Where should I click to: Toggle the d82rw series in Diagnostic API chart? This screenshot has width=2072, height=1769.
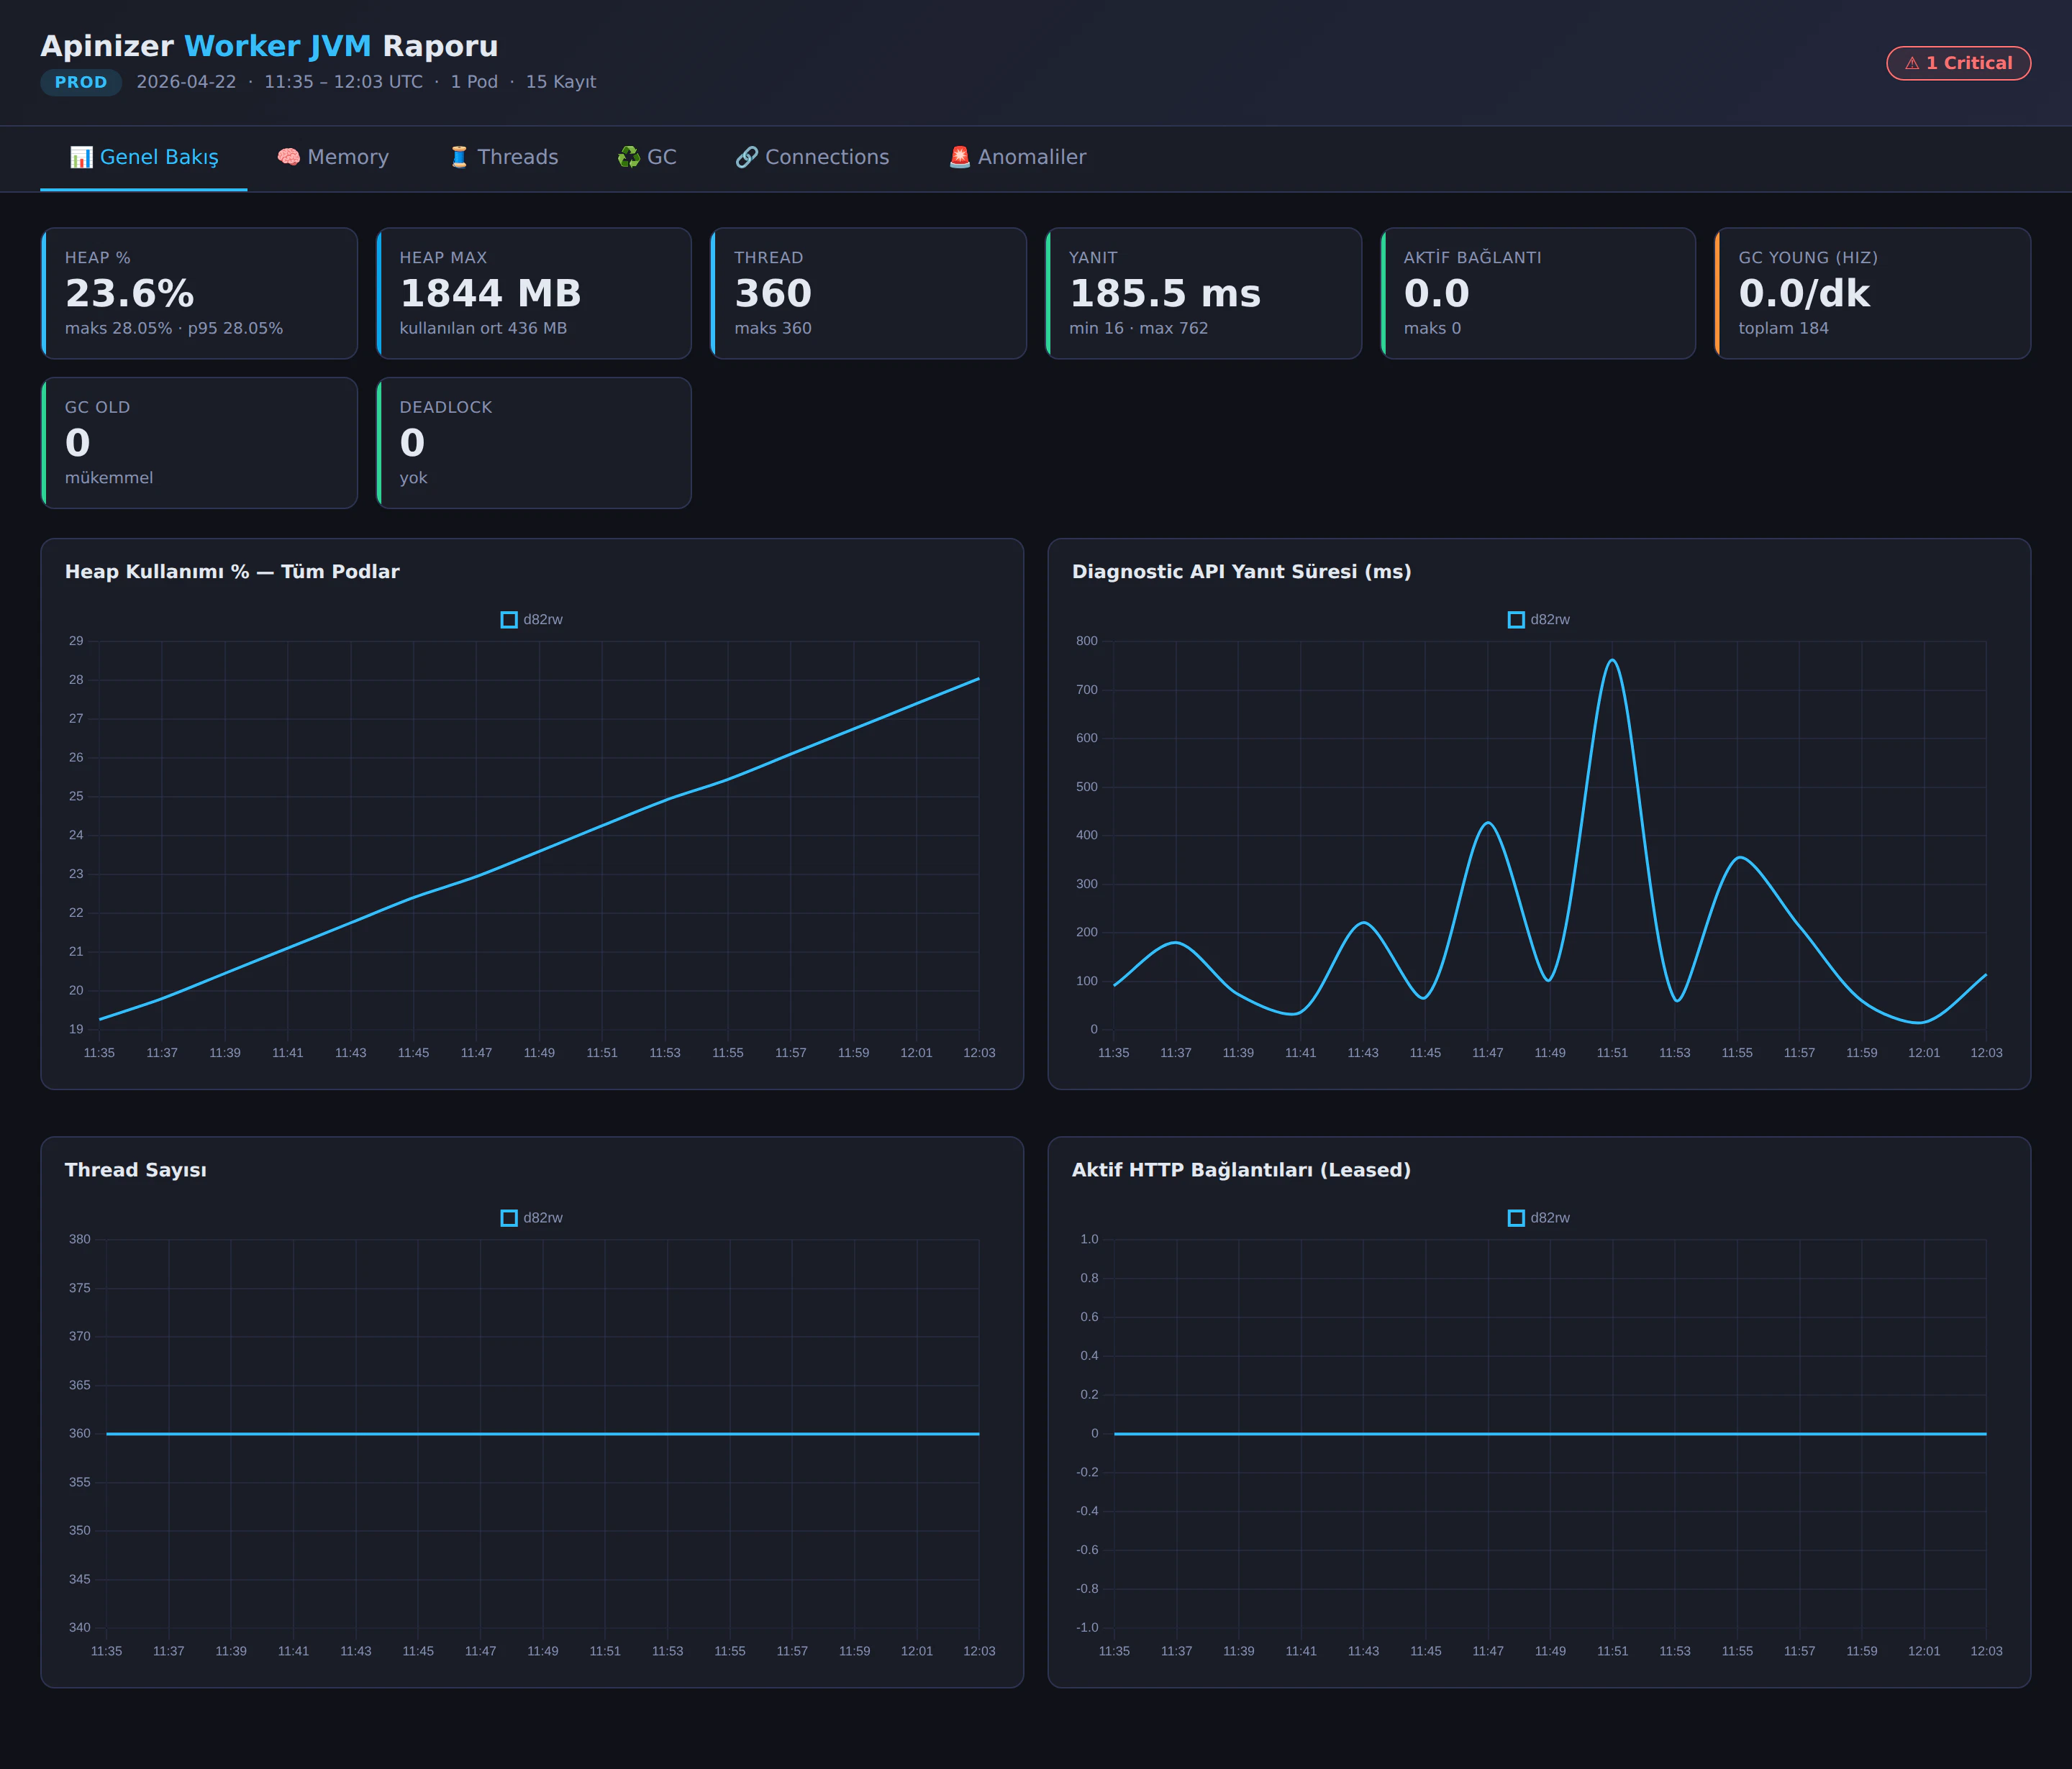1516,620
